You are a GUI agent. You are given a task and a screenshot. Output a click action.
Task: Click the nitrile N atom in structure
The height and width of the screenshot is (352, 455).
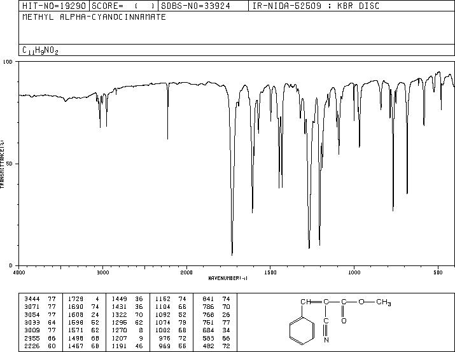click(x=326, y=340)
